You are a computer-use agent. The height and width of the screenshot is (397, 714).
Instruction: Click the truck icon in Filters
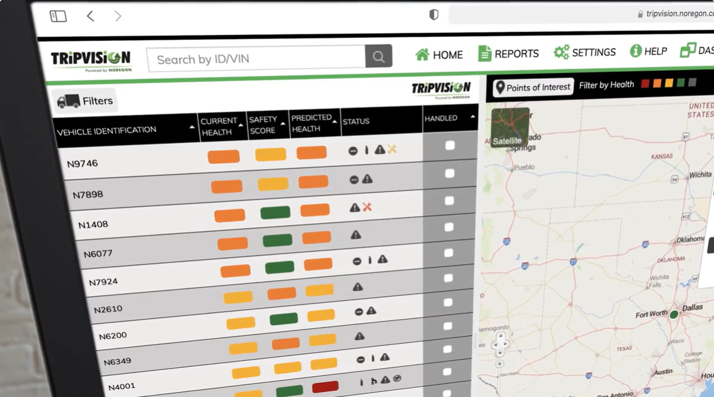(68, 101)
